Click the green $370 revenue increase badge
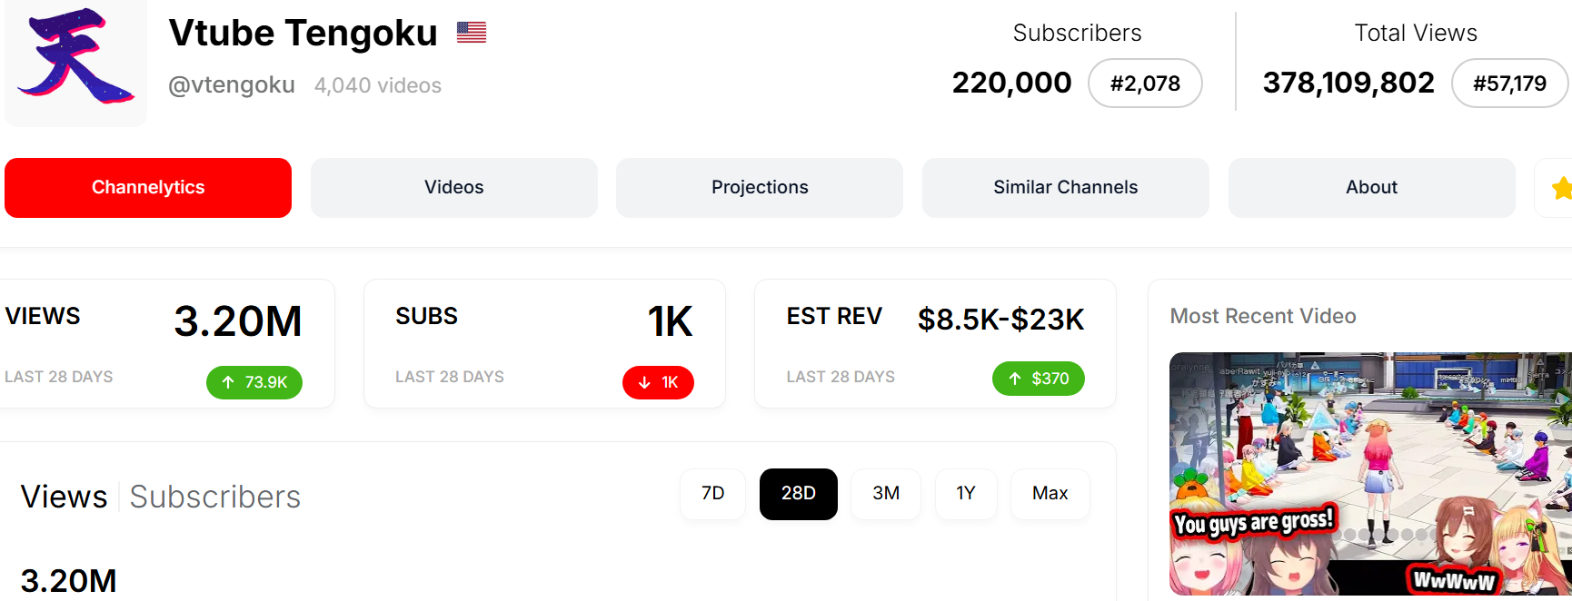 click(1038, 379)
